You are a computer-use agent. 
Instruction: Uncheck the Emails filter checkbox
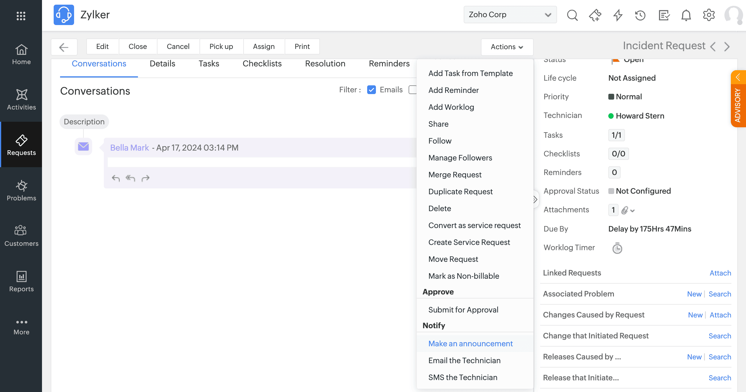coord(371,90)
